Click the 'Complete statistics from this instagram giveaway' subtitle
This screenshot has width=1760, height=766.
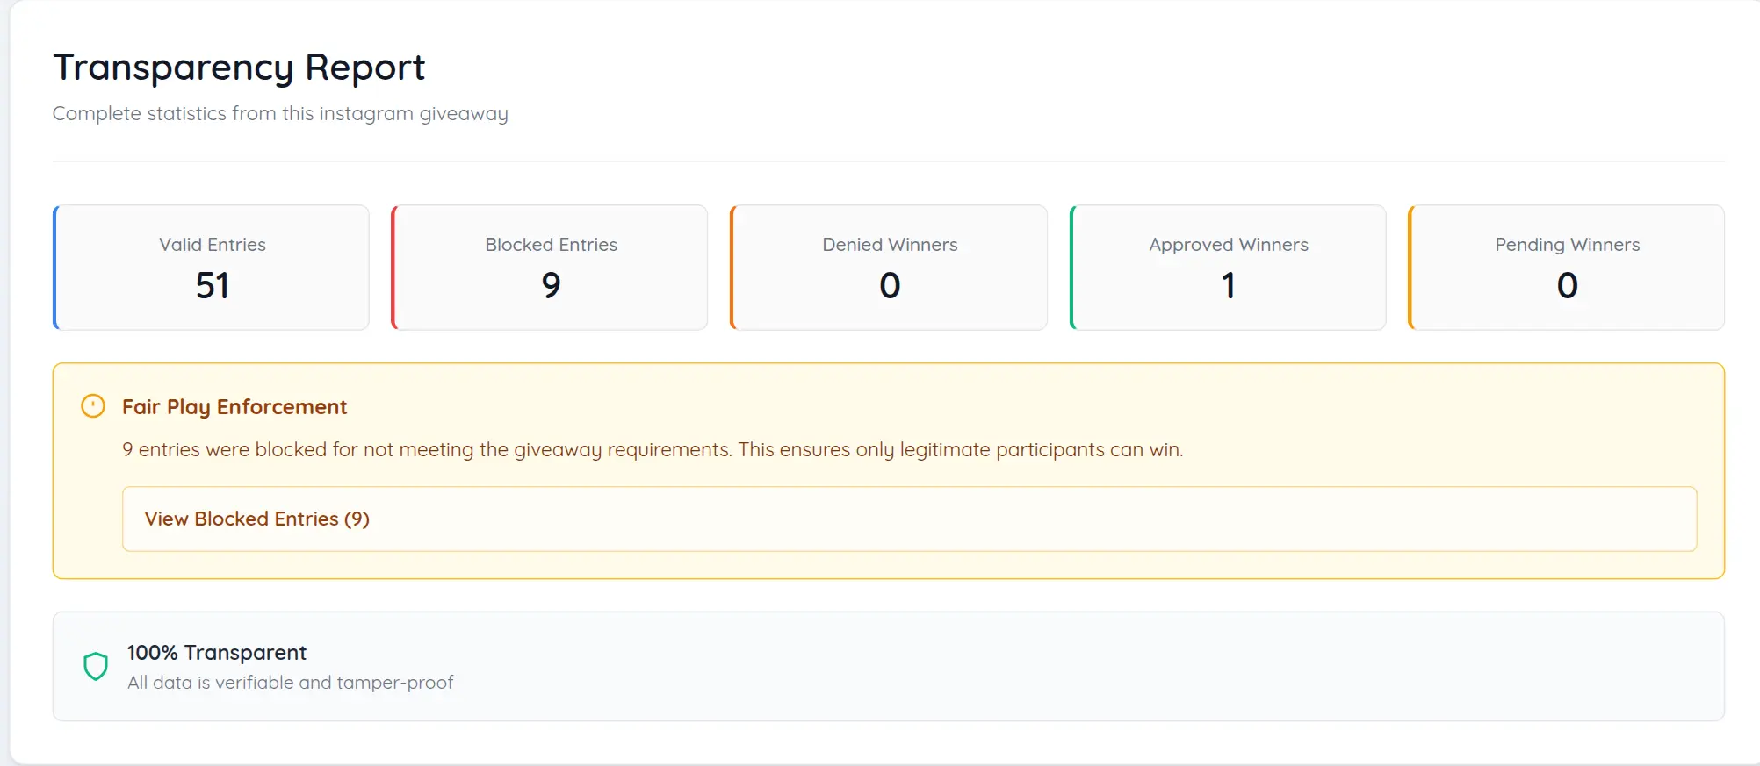tap(280, 114)
